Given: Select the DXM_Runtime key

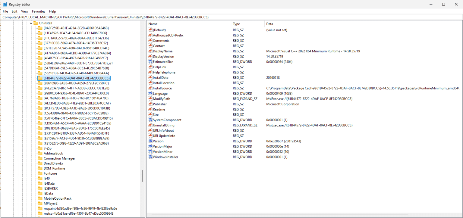Looking at the screenshot, I should (54, 168).
